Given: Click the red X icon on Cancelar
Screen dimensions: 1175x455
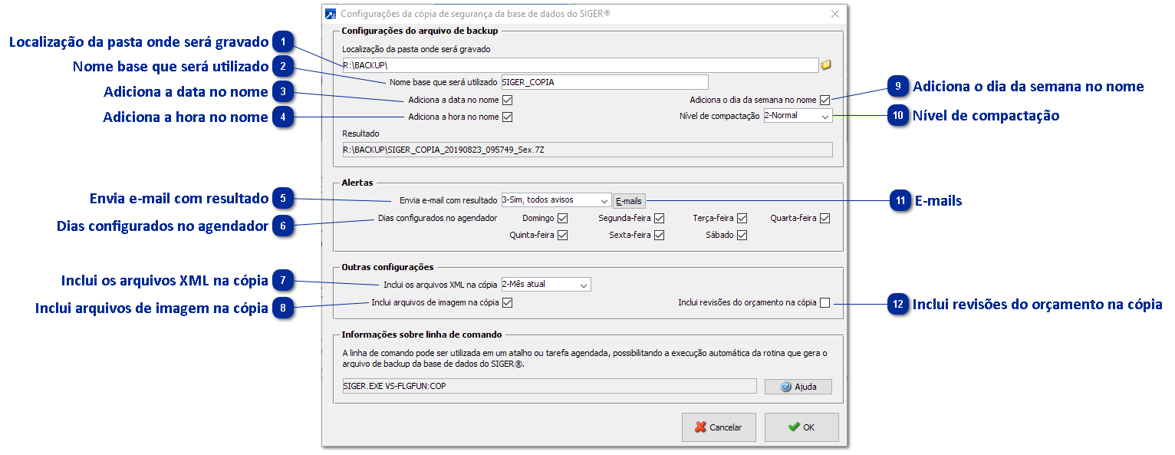Looking at the screenshot, I should pyautogui.click(x=699, y=427).
